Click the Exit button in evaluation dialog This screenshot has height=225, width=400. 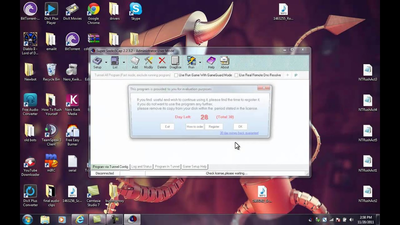click(167, 127)
